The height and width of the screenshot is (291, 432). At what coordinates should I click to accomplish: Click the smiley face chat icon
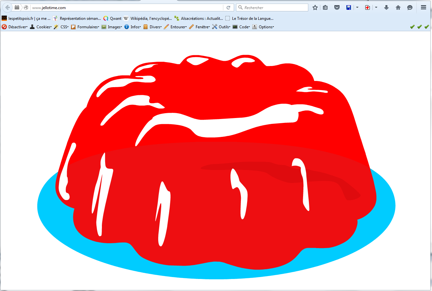[410, 7]
